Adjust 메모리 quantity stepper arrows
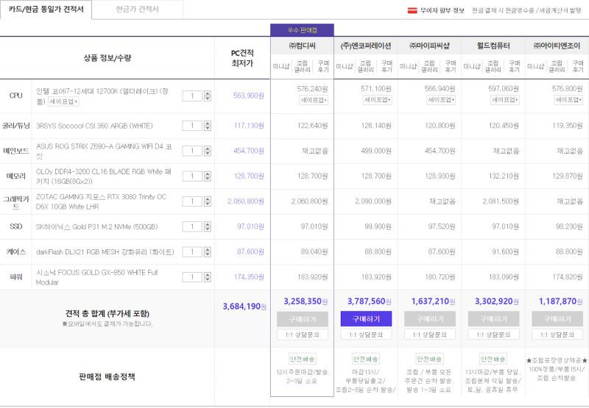589x408 pixels. pyautogui.click(x=208, y=176)
